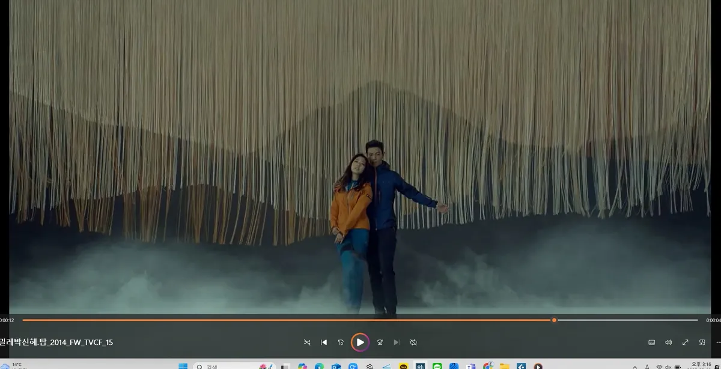
Task: Go to the previous track
Action: click(324, 342)
